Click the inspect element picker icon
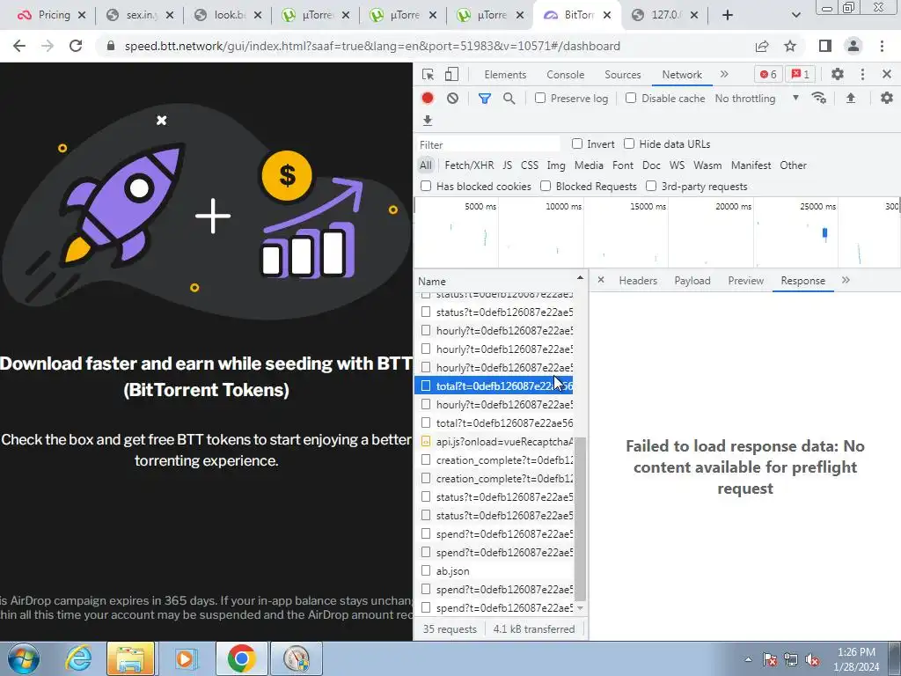This screenshot has height=676, width=901. pyautogui.click(x=428, y=75)
